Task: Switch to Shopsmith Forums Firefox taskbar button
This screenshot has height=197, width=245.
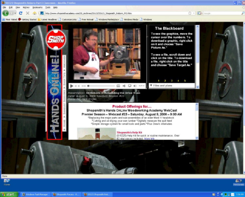Action: click(x=66, y=194)
